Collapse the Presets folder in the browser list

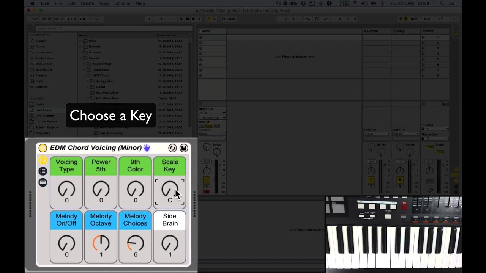80,58
